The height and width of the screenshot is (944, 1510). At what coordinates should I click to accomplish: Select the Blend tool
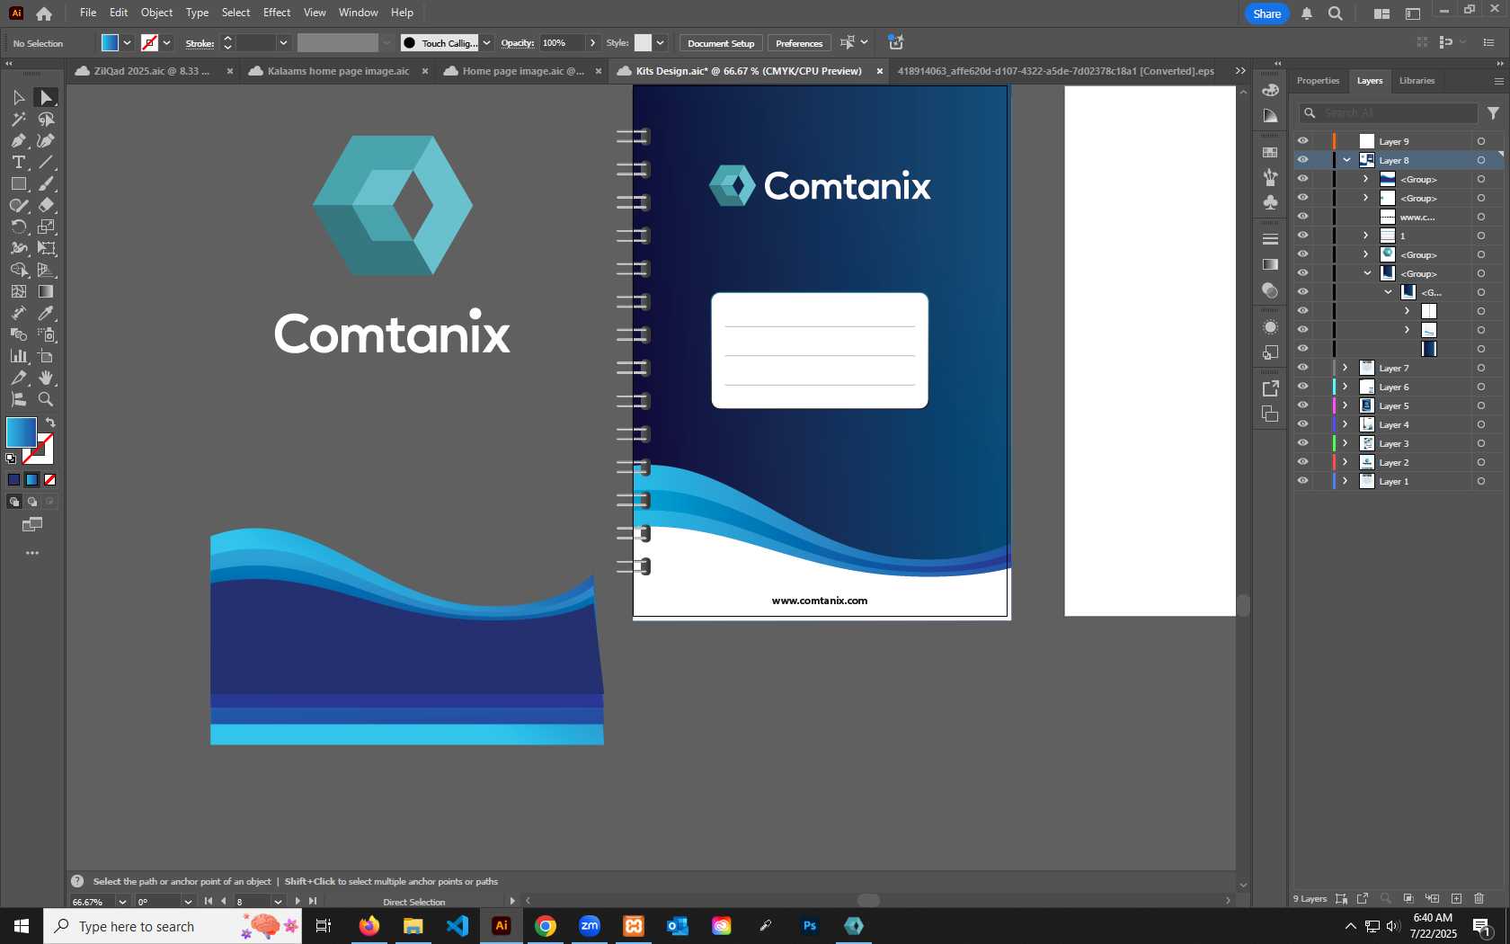18,334
